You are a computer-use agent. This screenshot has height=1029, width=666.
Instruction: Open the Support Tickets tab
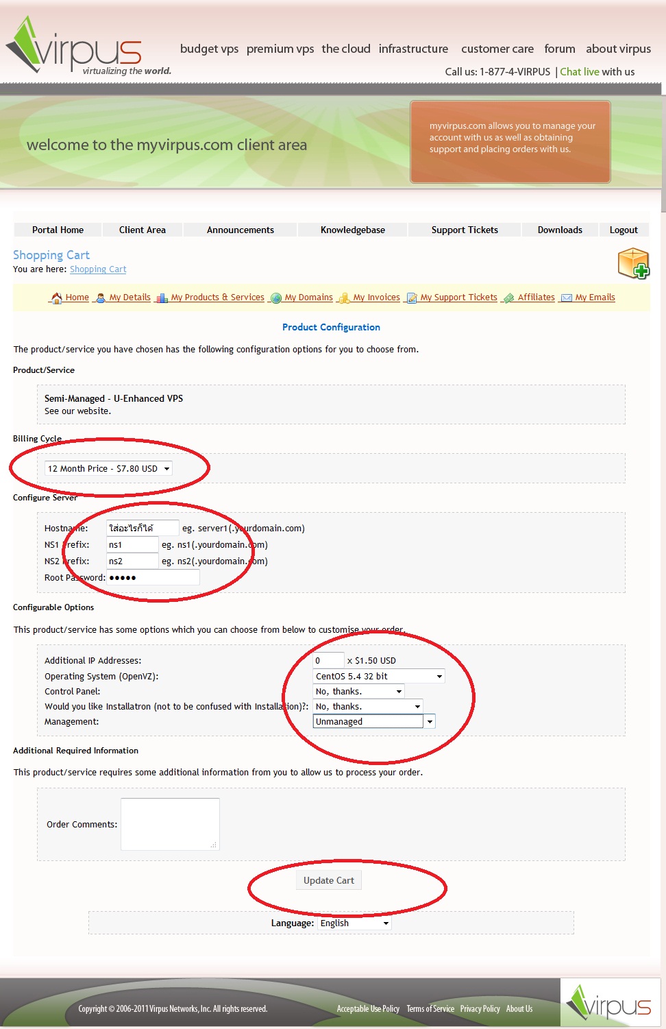pyautogui.click(x=465, y=230)
